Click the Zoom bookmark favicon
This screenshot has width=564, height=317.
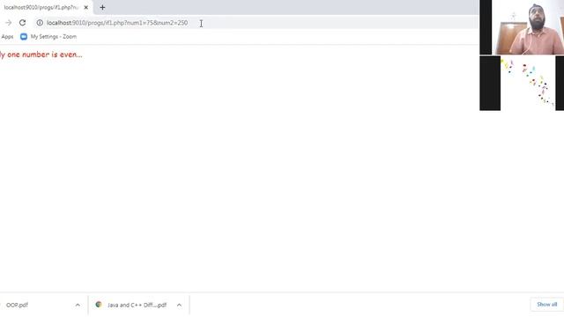24,37
